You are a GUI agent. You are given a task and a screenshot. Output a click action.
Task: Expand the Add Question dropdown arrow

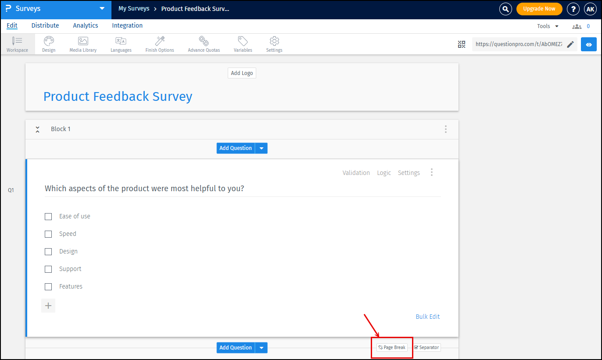(x=261, y=148)
